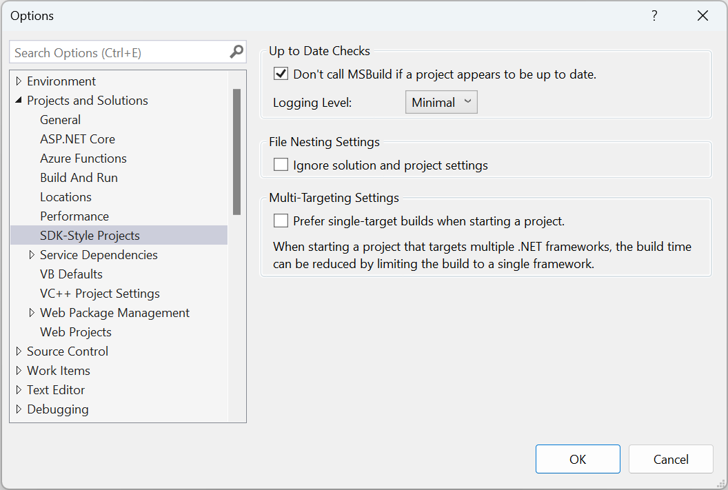The height and width of the screenshot is (490, 728).
Task: Select Environment category label
Action: point(61,81)
